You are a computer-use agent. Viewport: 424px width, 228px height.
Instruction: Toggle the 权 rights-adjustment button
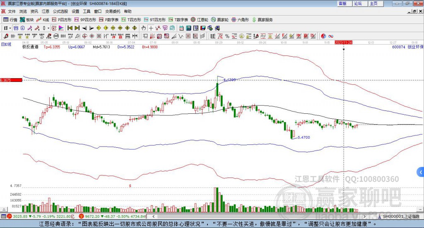coord(54,28)
